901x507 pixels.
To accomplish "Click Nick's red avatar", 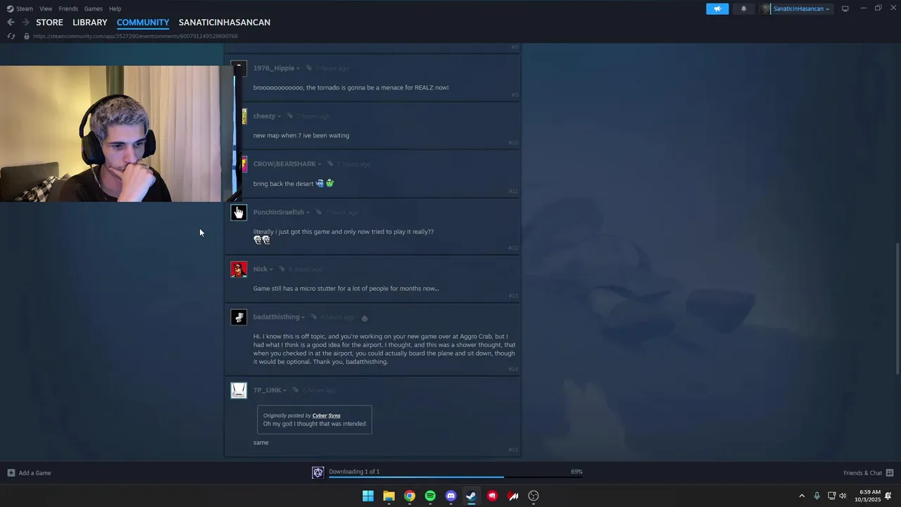I will pos(239,269).
